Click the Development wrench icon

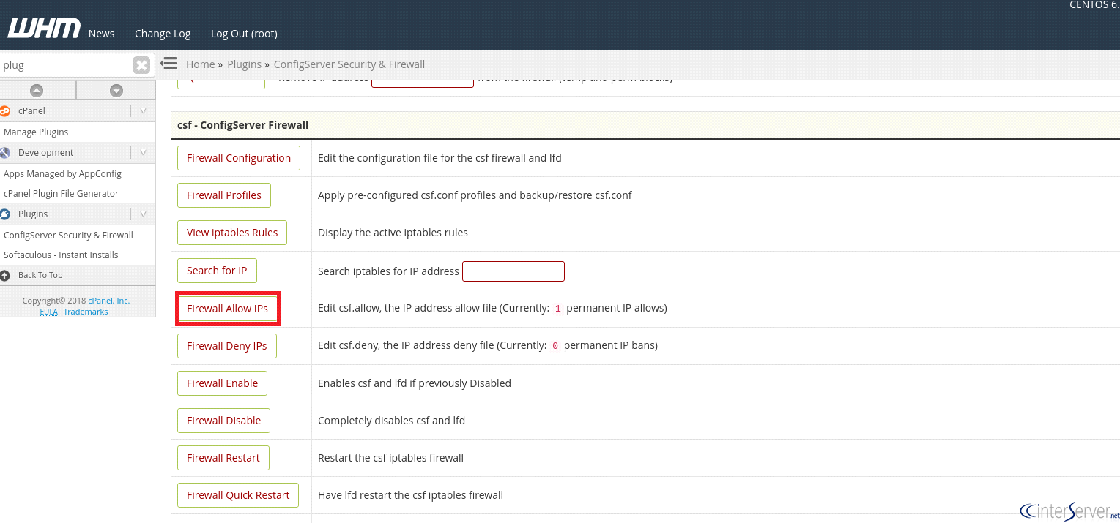[5, 153]
